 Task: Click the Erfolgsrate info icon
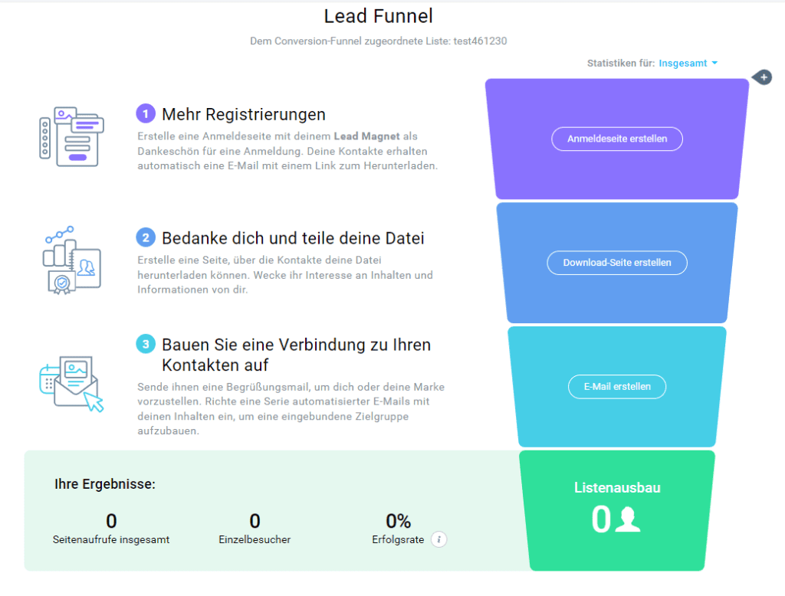(x=439, y=539)
